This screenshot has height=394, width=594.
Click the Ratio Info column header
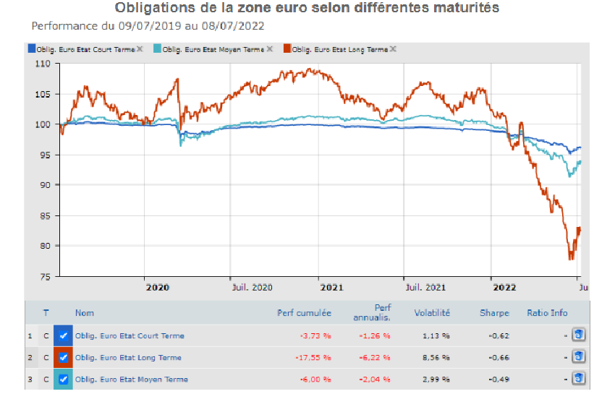[547, 313]
